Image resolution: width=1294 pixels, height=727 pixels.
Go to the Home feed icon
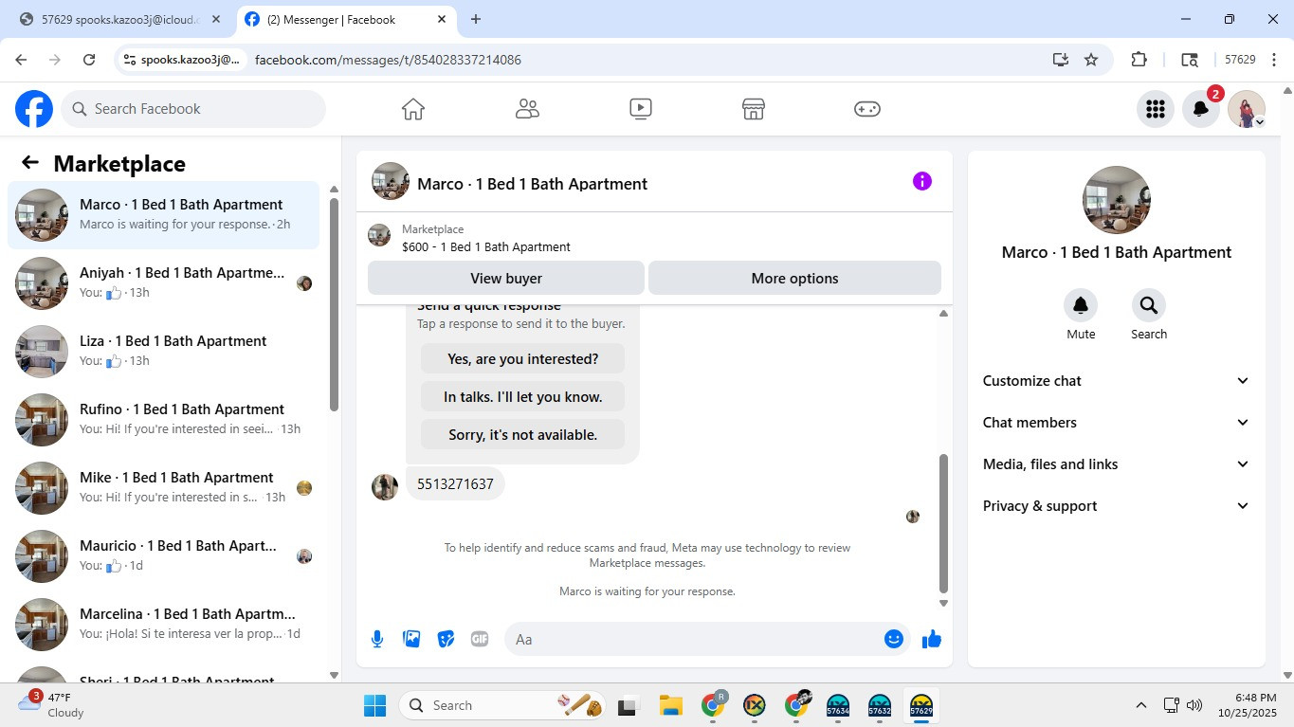[413, 109]
